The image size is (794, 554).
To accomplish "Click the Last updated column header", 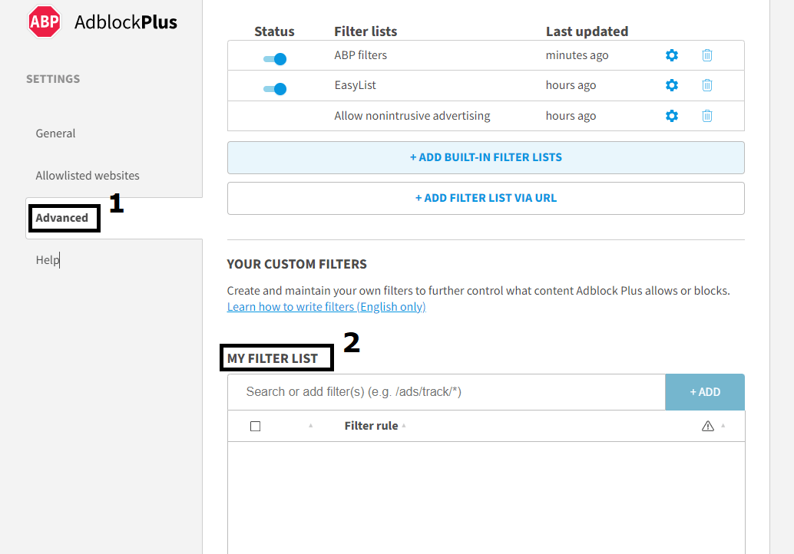I will click(x=587, y=31).
